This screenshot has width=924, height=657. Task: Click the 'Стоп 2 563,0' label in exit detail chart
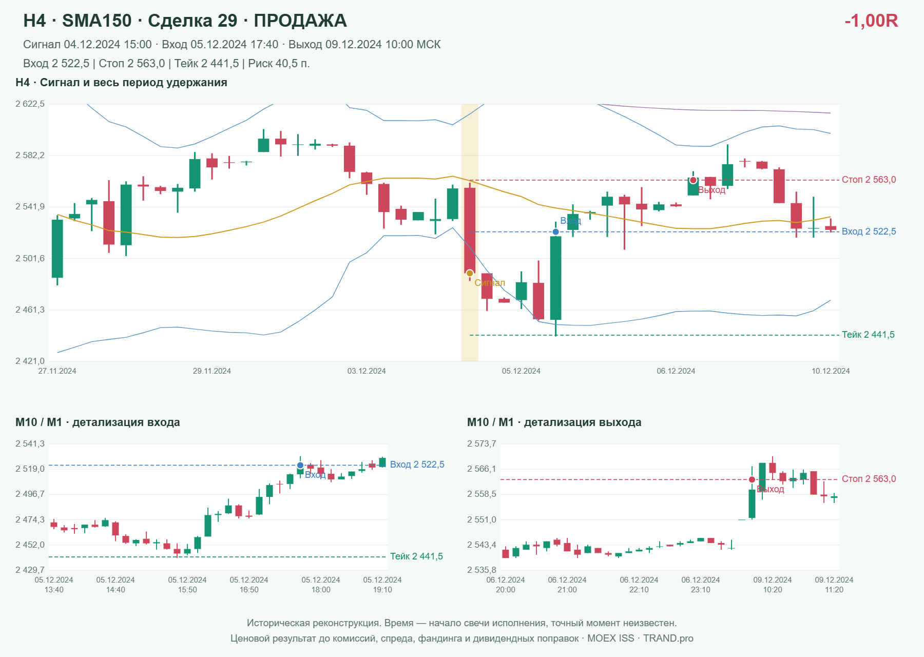pos(869,479)
